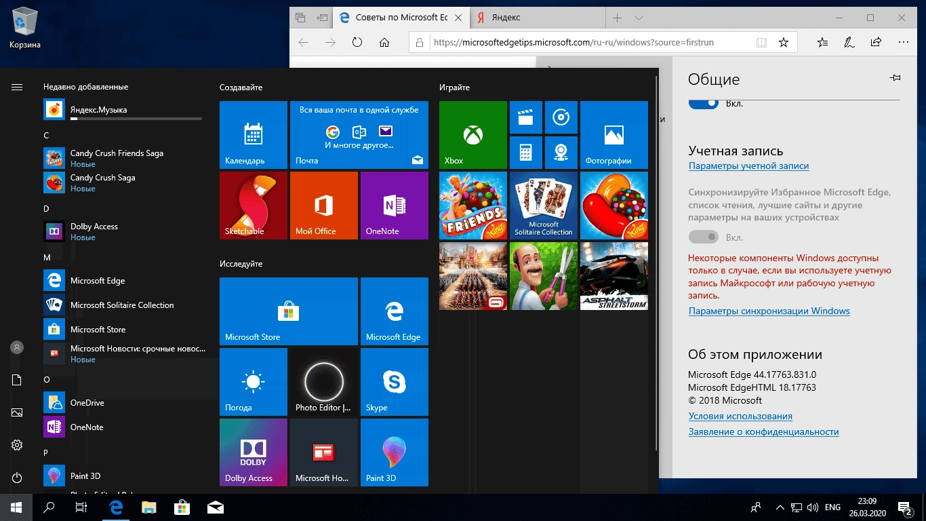Open Заявление о конфиденциальности link
The image size is (926, 521).
(x=763, y=431)
